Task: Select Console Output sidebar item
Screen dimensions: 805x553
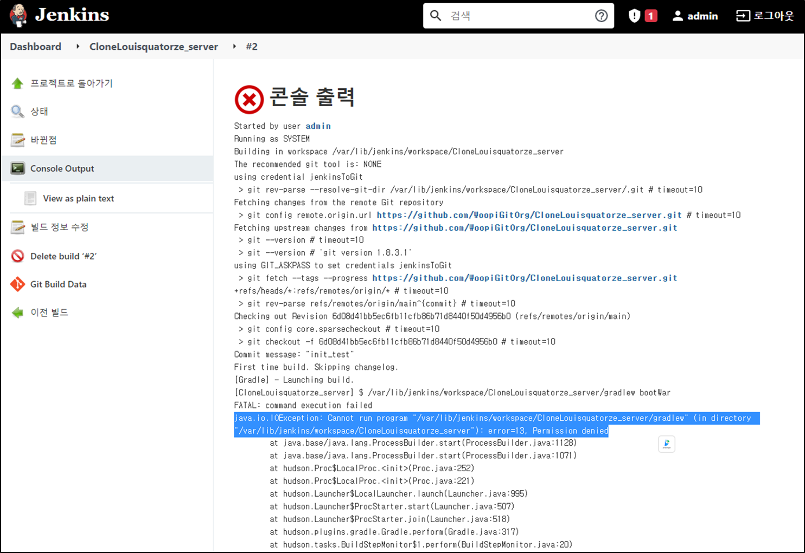Action: [107, 168]
